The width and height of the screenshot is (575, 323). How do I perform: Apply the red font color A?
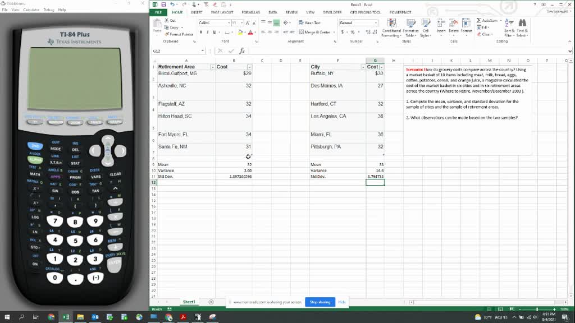[250, 32]
